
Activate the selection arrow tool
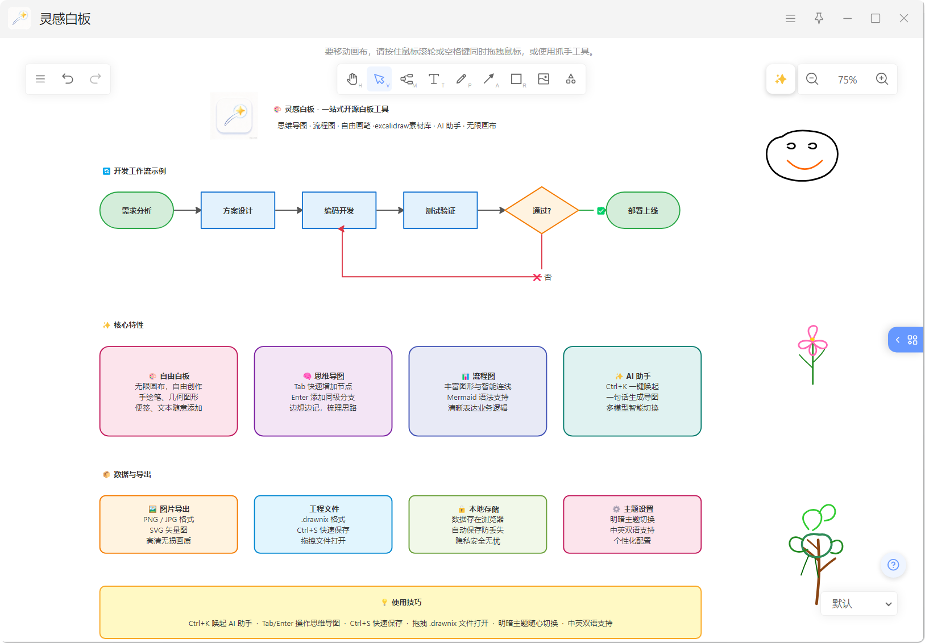379,79
